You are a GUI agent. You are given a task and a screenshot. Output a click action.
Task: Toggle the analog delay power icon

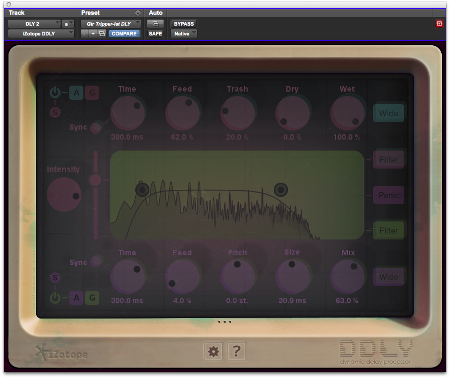coord(55,92)
